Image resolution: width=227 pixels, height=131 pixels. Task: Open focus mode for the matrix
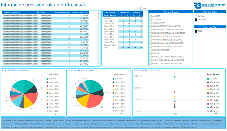click(141, 9)
